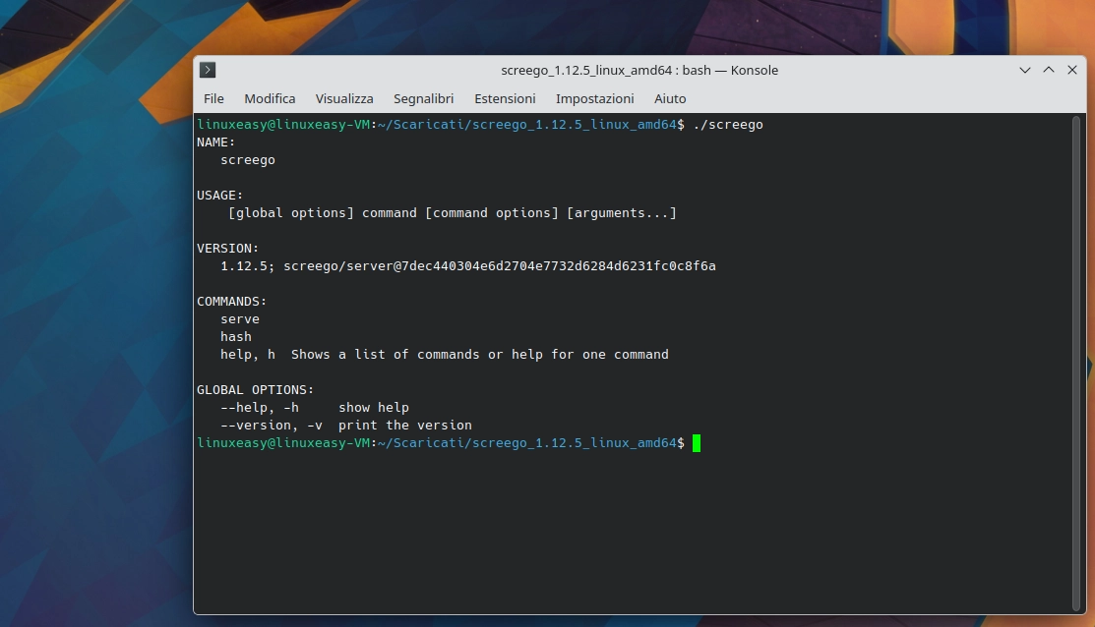1095x627 pixels.
Task: Click the '[global options] command' usage line
Action: pos(453,212)
